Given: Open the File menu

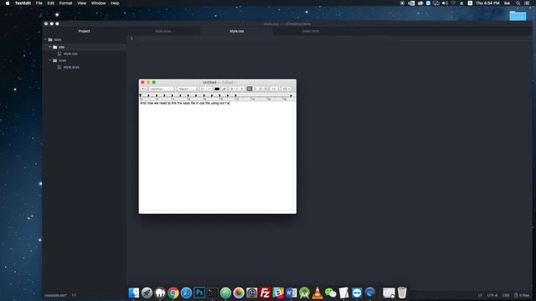Looking at the screenshot, I should [x=39, y=3].
